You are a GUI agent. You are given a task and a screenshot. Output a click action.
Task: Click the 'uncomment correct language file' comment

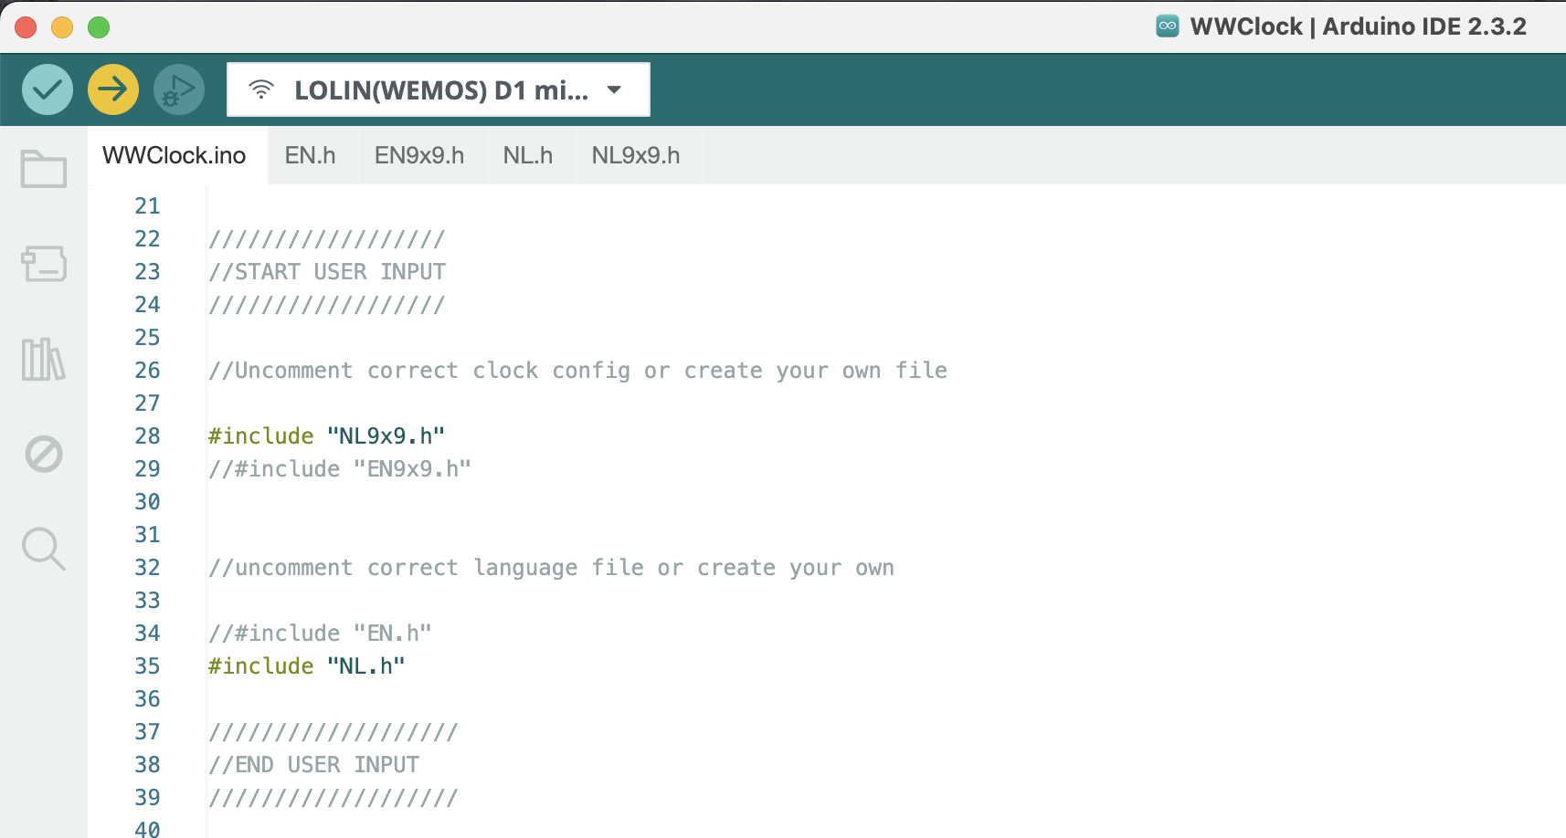(551, 568)
